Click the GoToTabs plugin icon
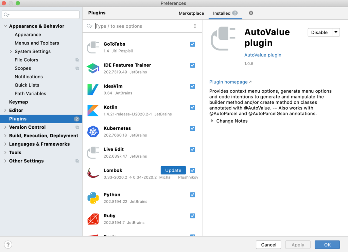The image size is (348, 252). [x=93, y=47]
